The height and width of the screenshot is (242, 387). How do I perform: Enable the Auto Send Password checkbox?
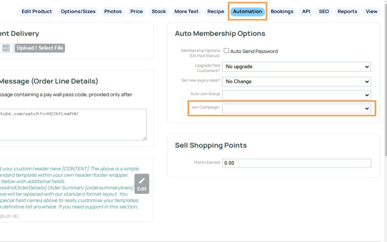[x=227, y=51]
